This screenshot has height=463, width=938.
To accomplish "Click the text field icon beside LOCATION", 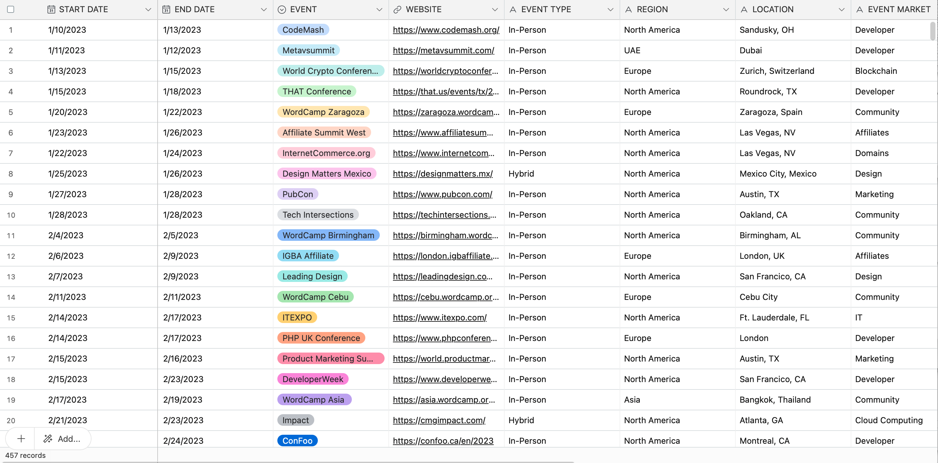I will click(x=744, y=9).
